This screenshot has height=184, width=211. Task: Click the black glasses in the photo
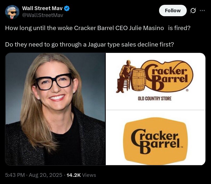54,81
